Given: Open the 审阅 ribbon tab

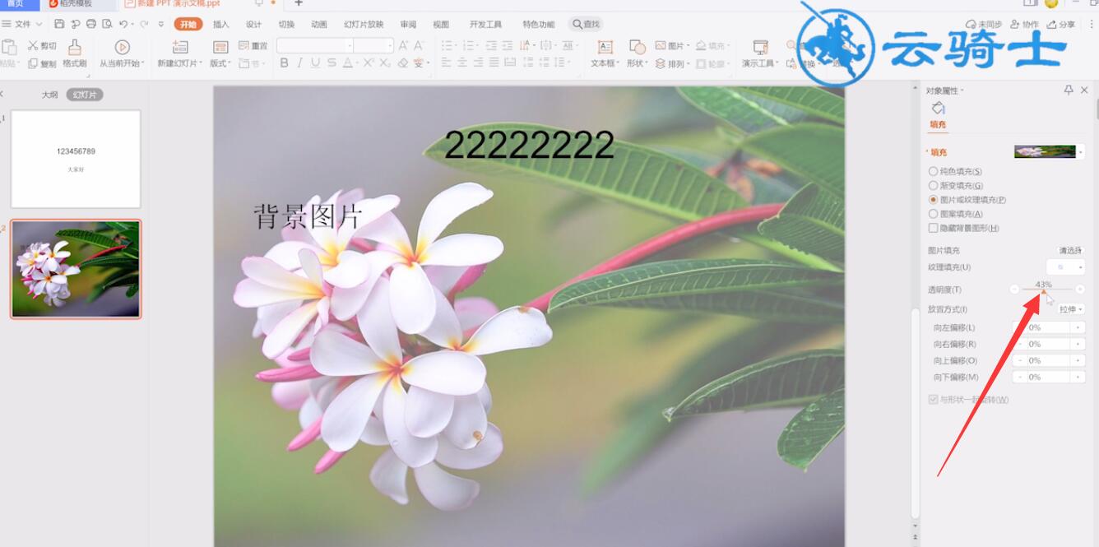Looking at the screenshot, I should pyautogui.click(x=408, y=25).
